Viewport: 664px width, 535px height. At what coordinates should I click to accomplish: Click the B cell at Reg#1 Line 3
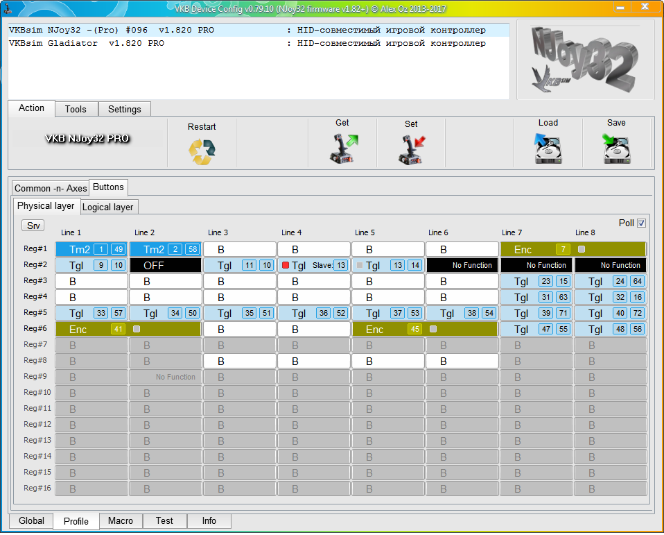click(x=240, y=249)
